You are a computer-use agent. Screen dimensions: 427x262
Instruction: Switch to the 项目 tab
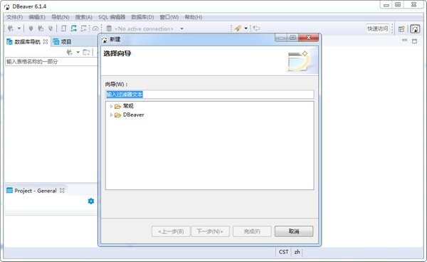point(63,42)
